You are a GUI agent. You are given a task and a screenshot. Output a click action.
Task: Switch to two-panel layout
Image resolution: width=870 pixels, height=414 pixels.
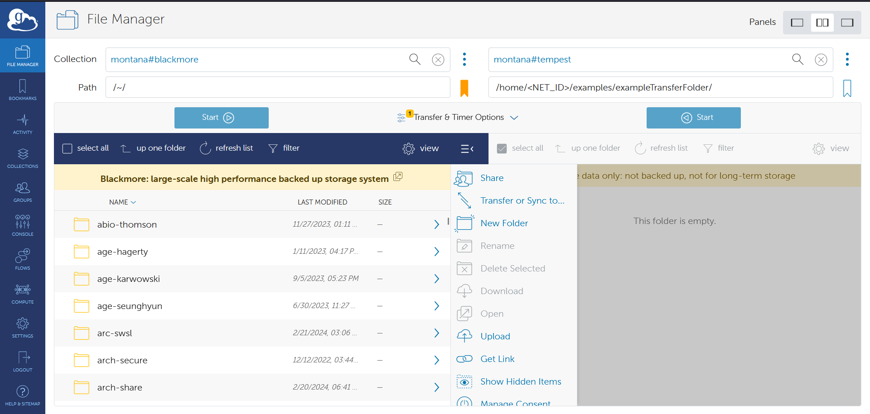coord(822,23)
